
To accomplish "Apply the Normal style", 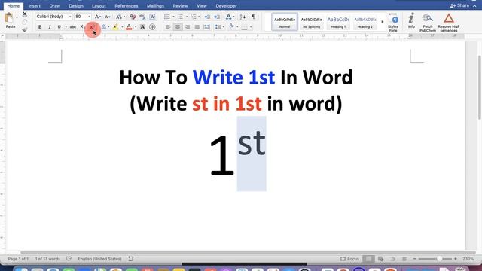I will pos(285,22).
